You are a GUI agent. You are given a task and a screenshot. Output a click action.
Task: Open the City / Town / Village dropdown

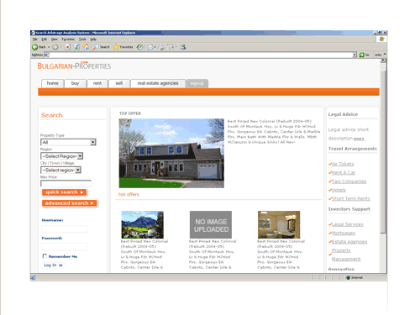(60, 170)
